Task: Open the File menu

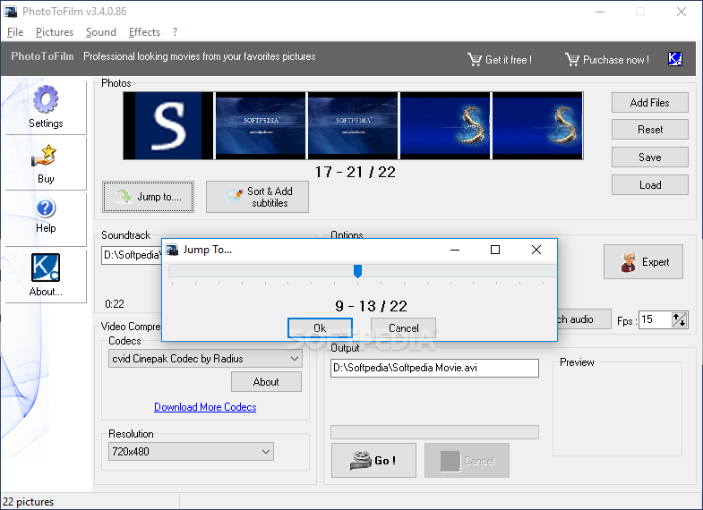Action: [x=15, y=32]
